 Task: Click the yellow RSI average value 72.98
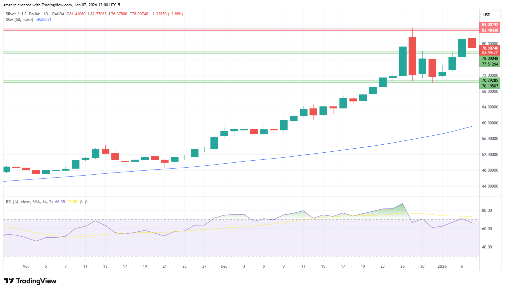[72, 202]
